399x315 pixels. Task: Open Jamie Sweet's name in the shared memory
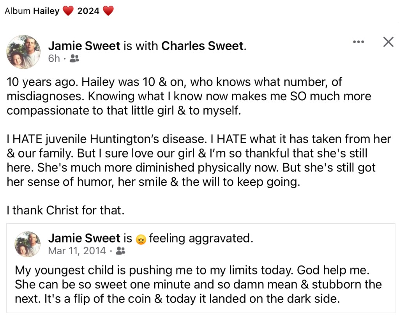[x=84, y=238]
